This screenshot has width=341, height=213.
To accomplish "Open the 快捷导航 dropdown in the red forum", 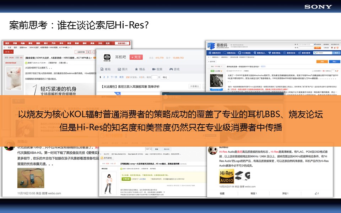I will click(122, 43).
